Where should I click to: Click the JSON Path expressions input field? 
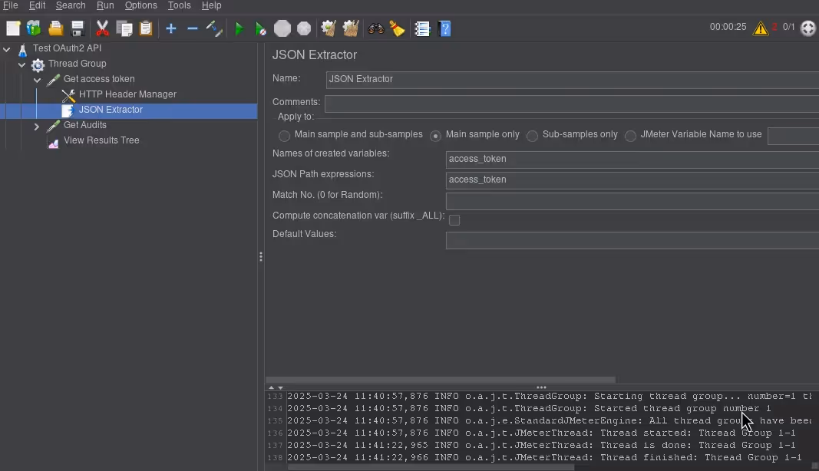click(x=631, y=180)
